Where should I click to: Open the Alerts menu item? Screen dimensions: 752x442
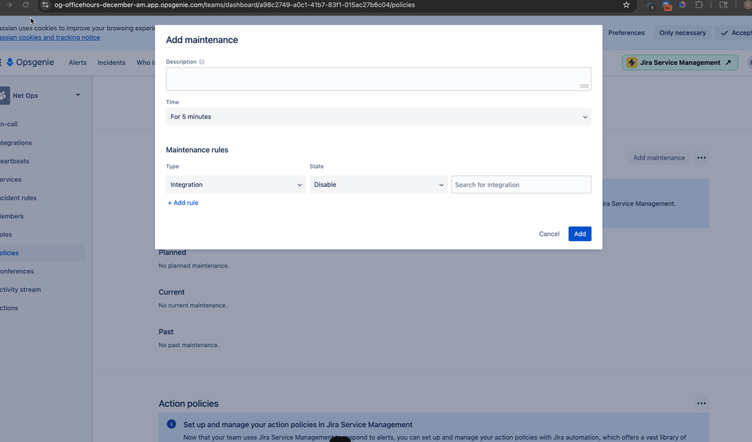(78, 62)
